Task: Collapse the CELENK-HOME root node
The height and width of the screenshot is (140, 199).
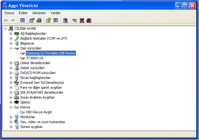Action: coord(5,29)
